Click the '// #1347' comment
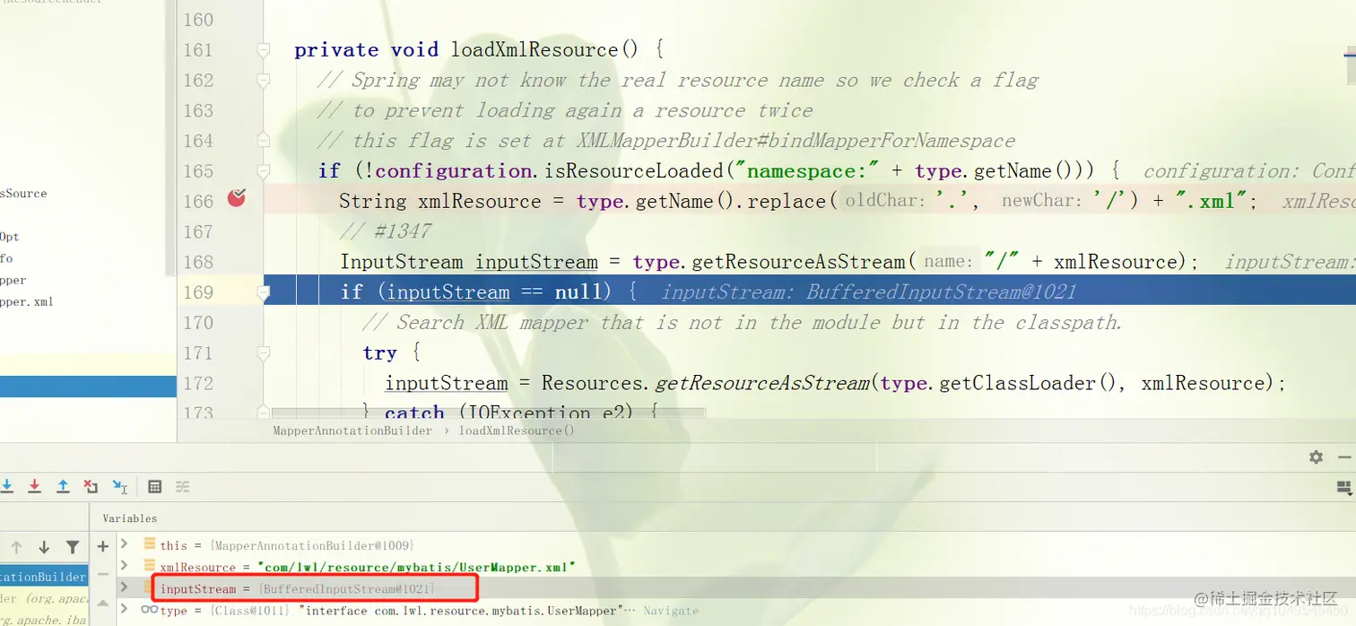 [386, 231]
